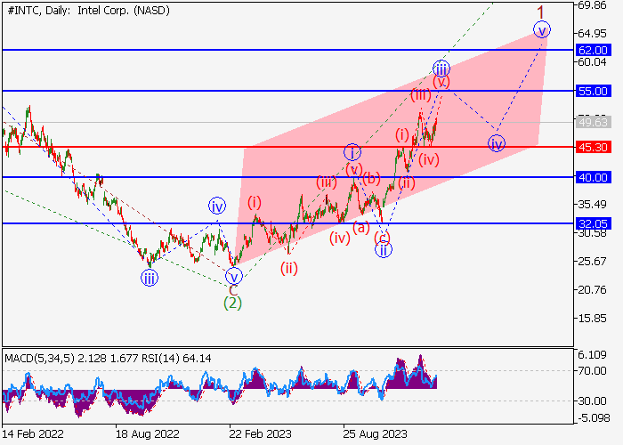
Task: Select the '14 Feb 2022' date label
Action: [x=33, y=433]
